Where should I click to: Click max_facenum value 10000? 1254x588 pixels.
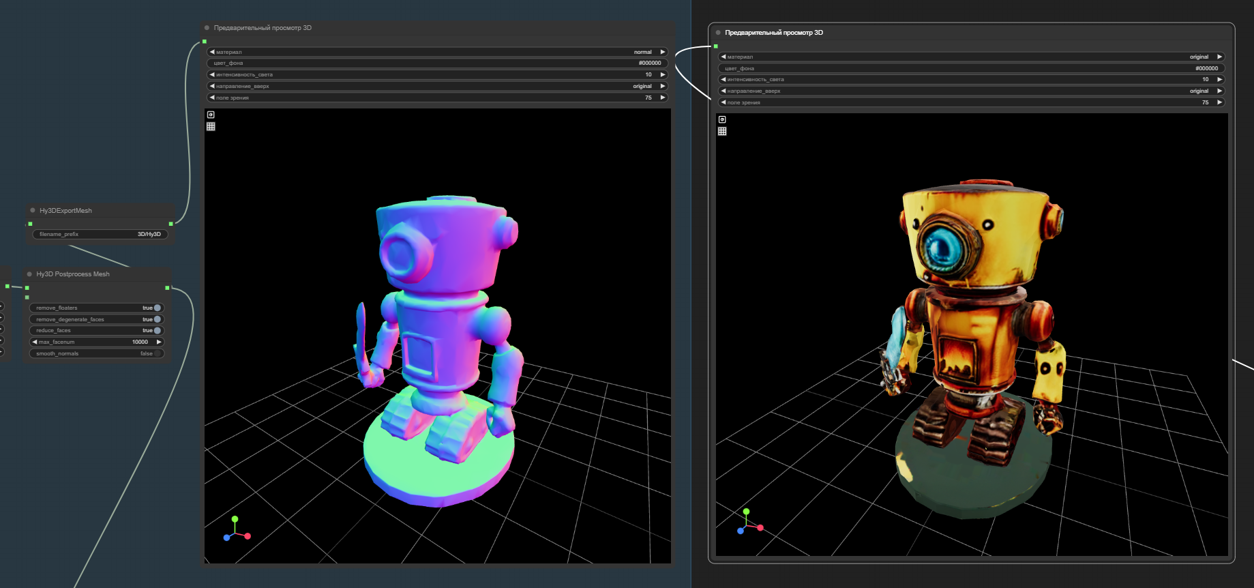coord(140,342)
